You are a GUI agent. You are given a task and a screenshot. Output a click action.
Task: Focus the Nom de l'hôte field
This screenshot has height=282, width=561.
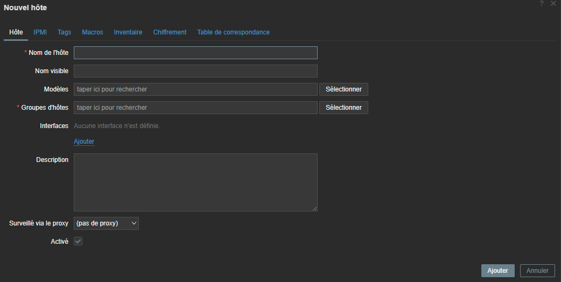(x=195, y=53)
